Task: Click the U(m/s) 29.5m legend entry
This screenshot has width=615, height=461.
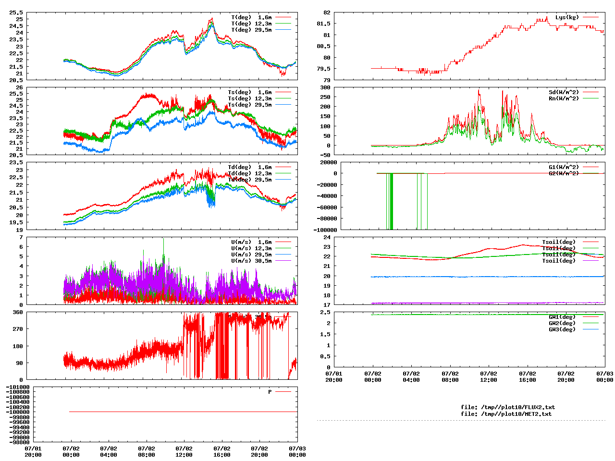Action: click(x=261, y=255)
